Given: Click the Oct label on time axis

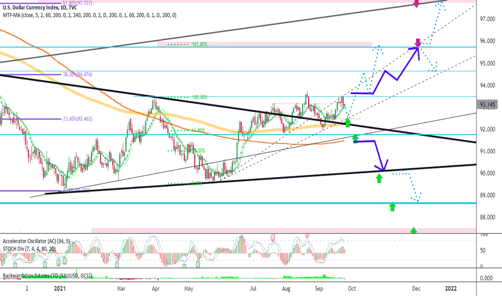Looking at the screenshot, I should [x=352, y=288].
